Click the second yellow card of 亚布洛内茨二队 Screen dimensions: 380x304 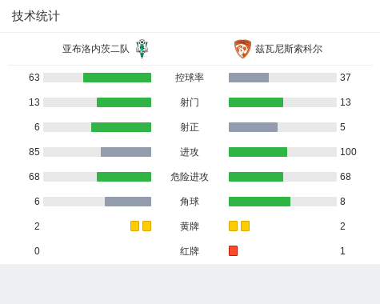click(x=146, y=226)
